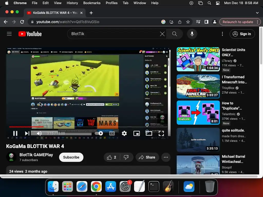Image resolution: width=263 pixels, height=197 pixels.
Task: Open the player settings gear
Action: coord(124,133)
